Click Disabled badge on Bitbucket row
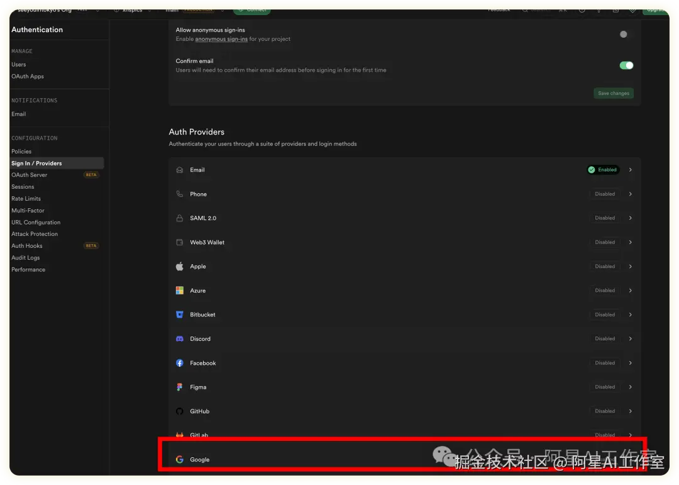Image resolution: width=679 pixels, height=485 pixels. pos(605,315)
